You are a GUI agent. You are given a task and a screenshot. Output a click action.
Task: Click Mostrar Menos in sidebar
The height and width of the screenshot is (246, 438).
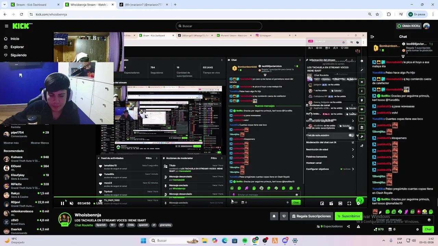[40, 143]
